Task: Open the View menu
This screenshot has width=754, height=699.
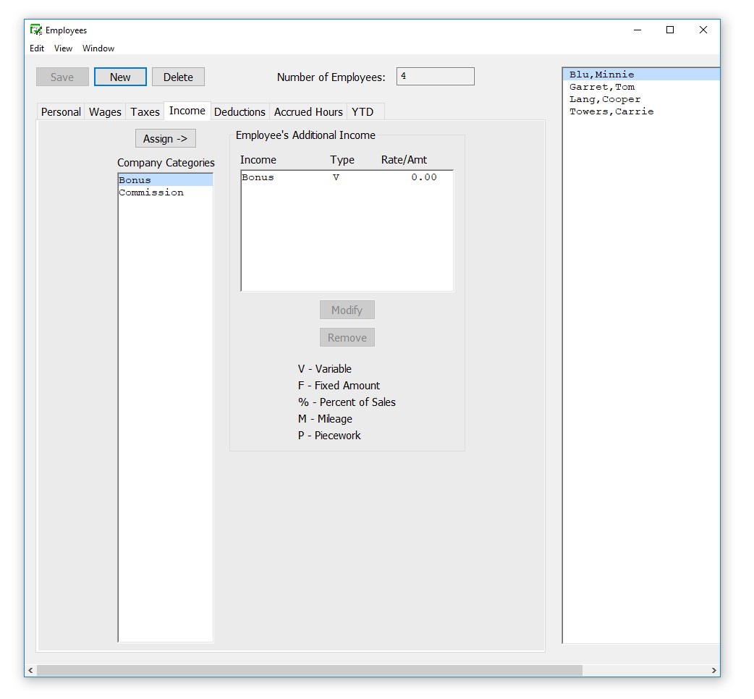Action: tap(63, 48)
